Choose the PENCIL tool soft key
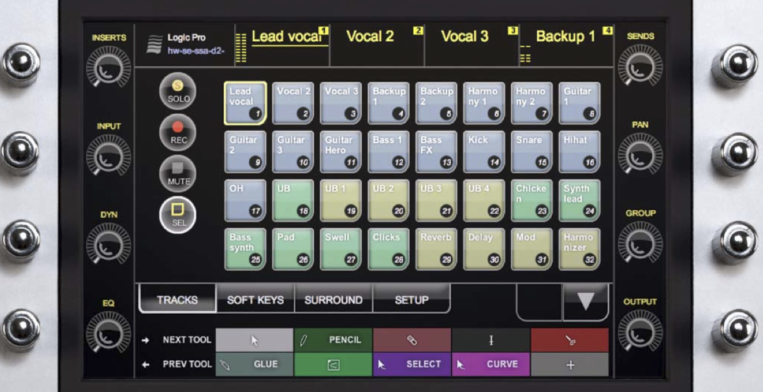Viewport: 763px width, 392px height. pyautogui.click(x=333, y=340)
